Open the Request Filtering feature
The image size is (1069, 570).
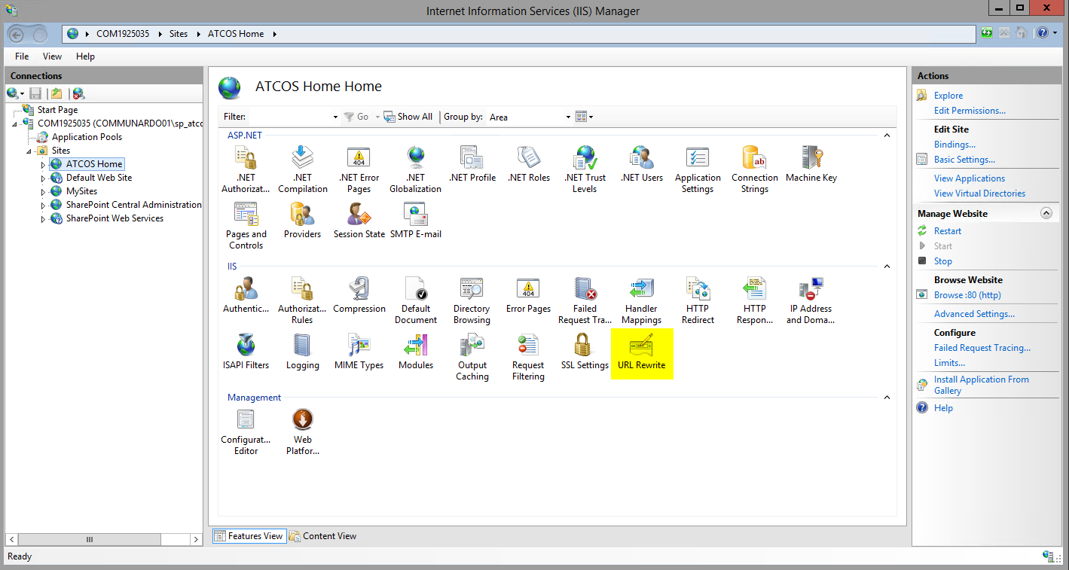coord(528,358)
